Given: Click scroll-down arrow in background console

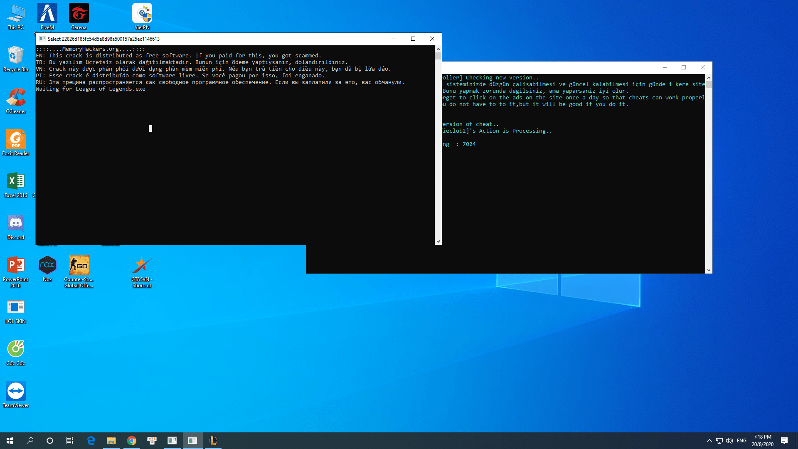Looking at the screenshot, I should [x=709, y=270].
